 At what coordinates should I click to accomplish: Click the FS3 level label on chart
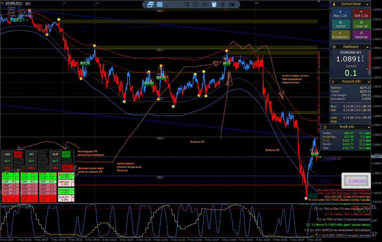pos(160,177)
